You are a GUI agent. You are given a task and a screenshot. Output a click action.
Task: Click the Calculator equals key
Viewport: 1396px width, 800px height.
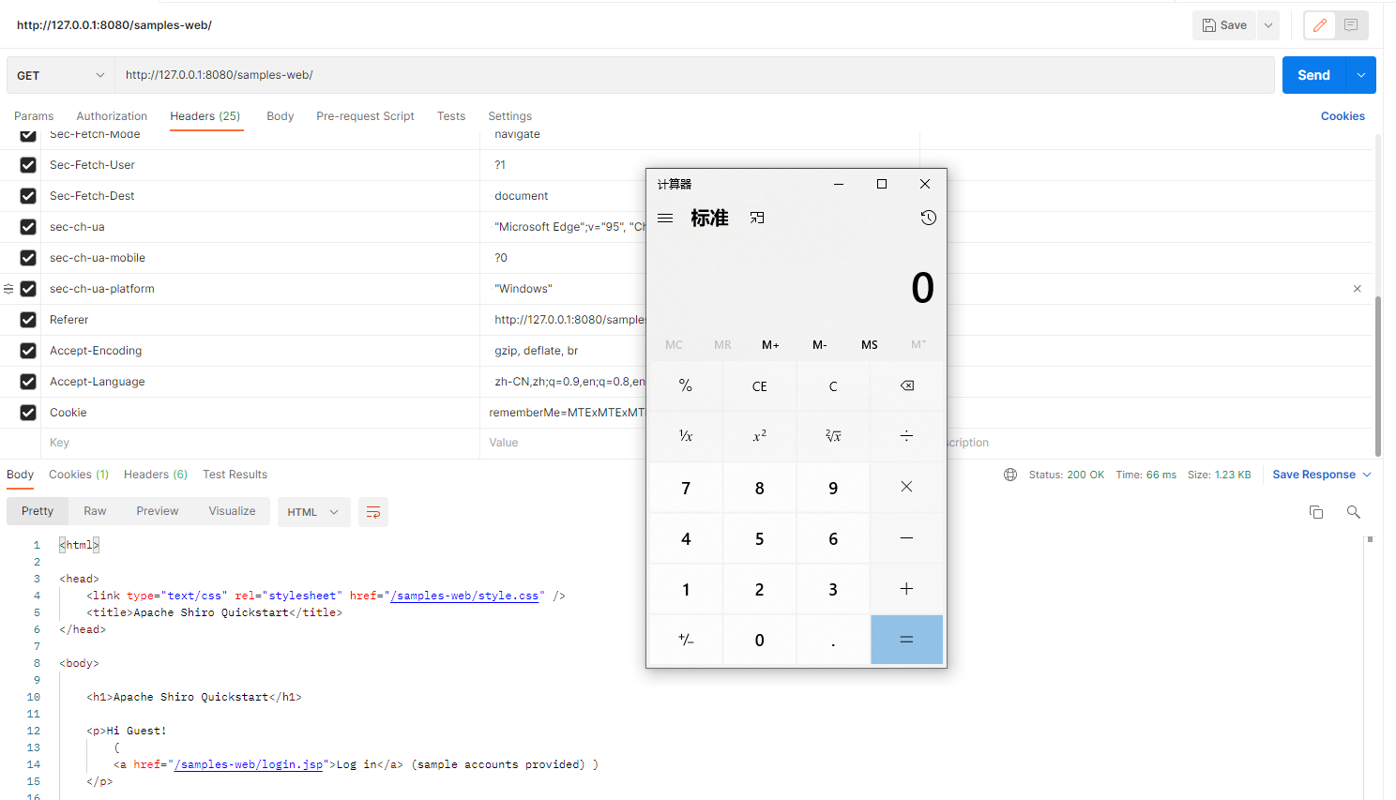coord(906,640)
